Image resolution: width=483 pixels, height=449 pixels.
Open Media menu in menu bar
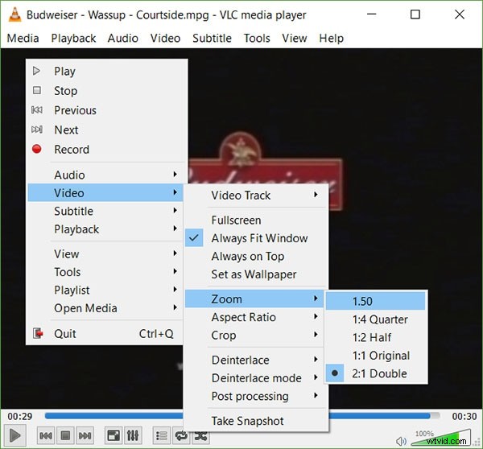pos(23,38)
